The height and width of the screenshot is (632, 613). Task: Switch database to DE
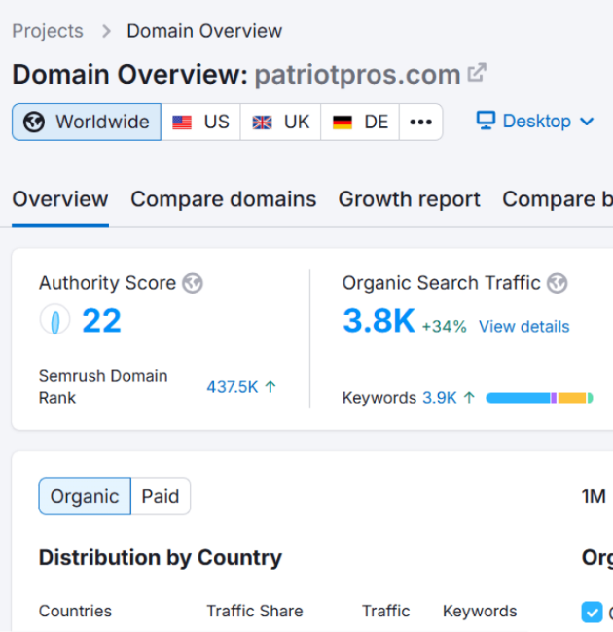coord(360,123)
